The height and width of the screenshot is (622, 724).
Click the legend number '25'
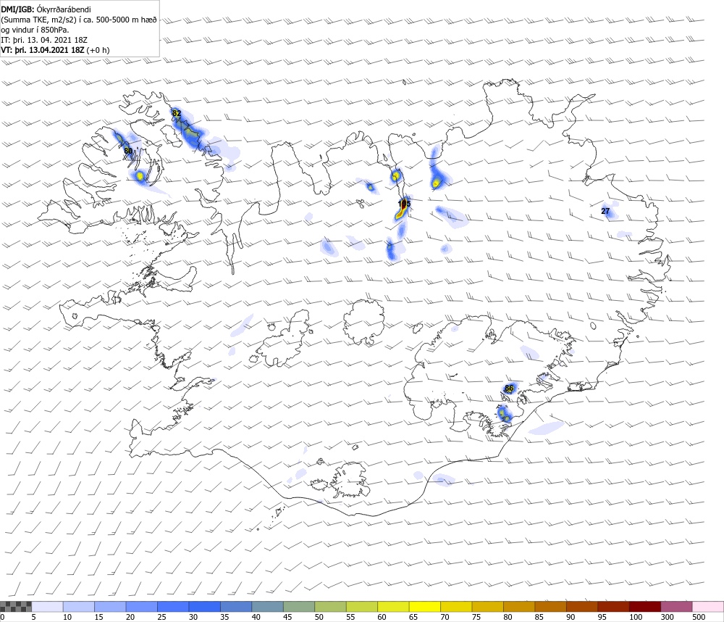161,617
